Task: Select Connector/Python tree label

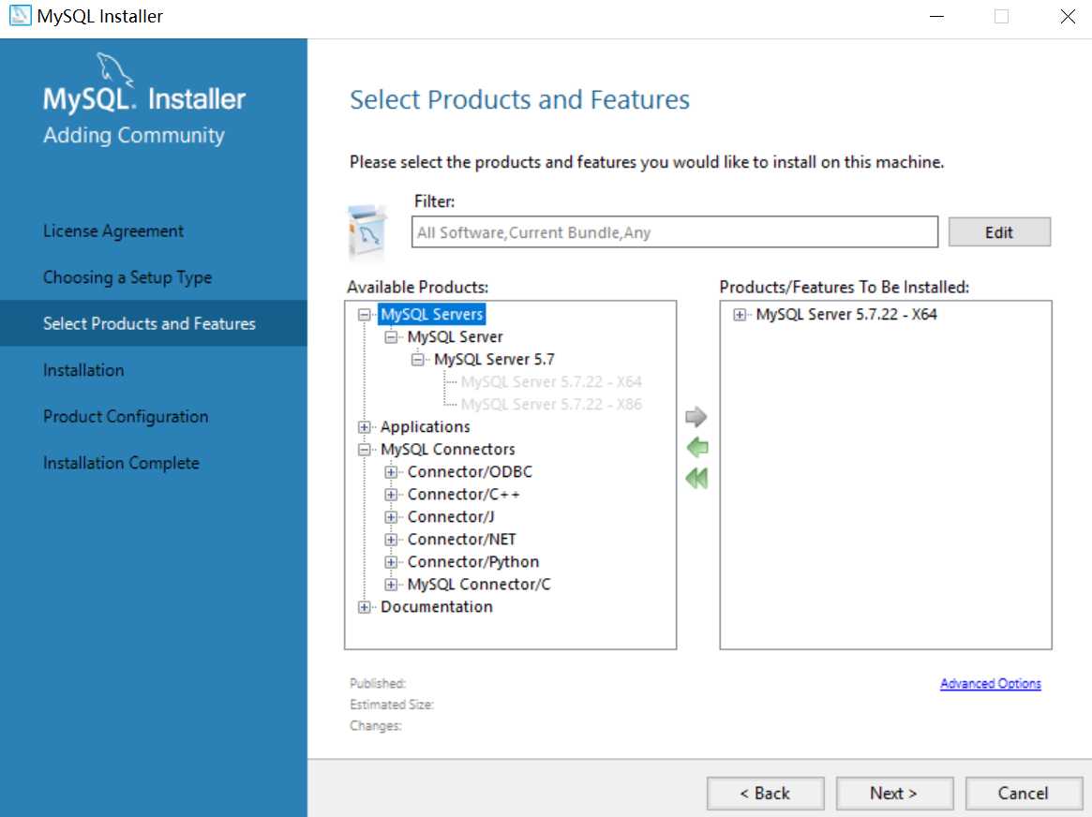Action: (x=472, y=561)
